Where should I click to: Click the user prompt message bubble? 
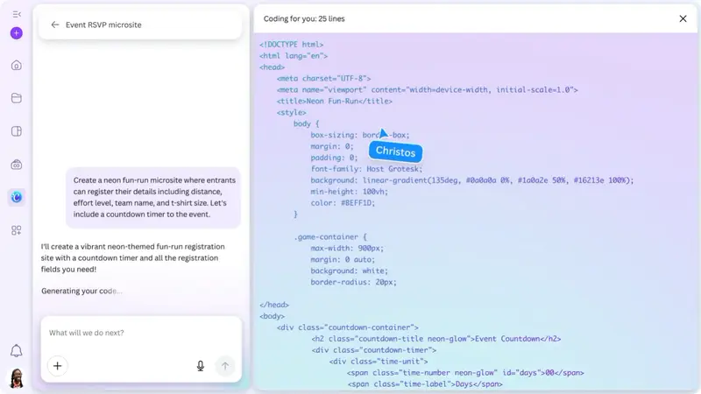coord(153,198)
